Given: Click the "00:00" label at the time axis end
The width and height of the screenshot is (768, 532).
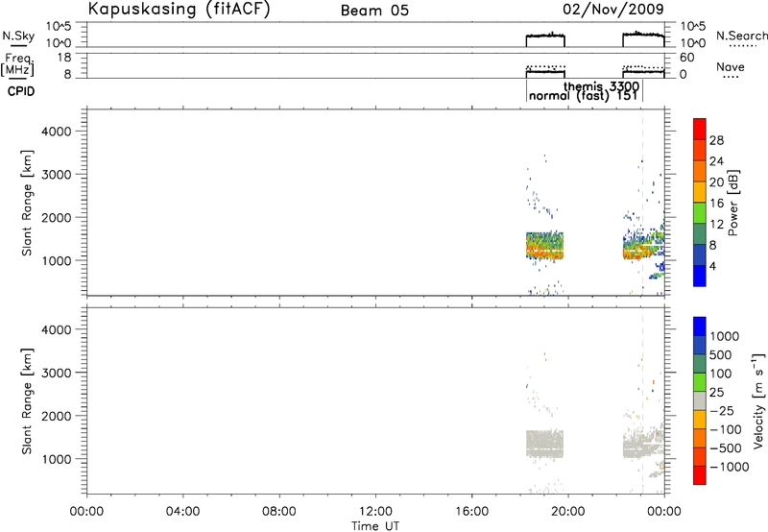Looking at the screenshot, I should [x=664, y=512].
